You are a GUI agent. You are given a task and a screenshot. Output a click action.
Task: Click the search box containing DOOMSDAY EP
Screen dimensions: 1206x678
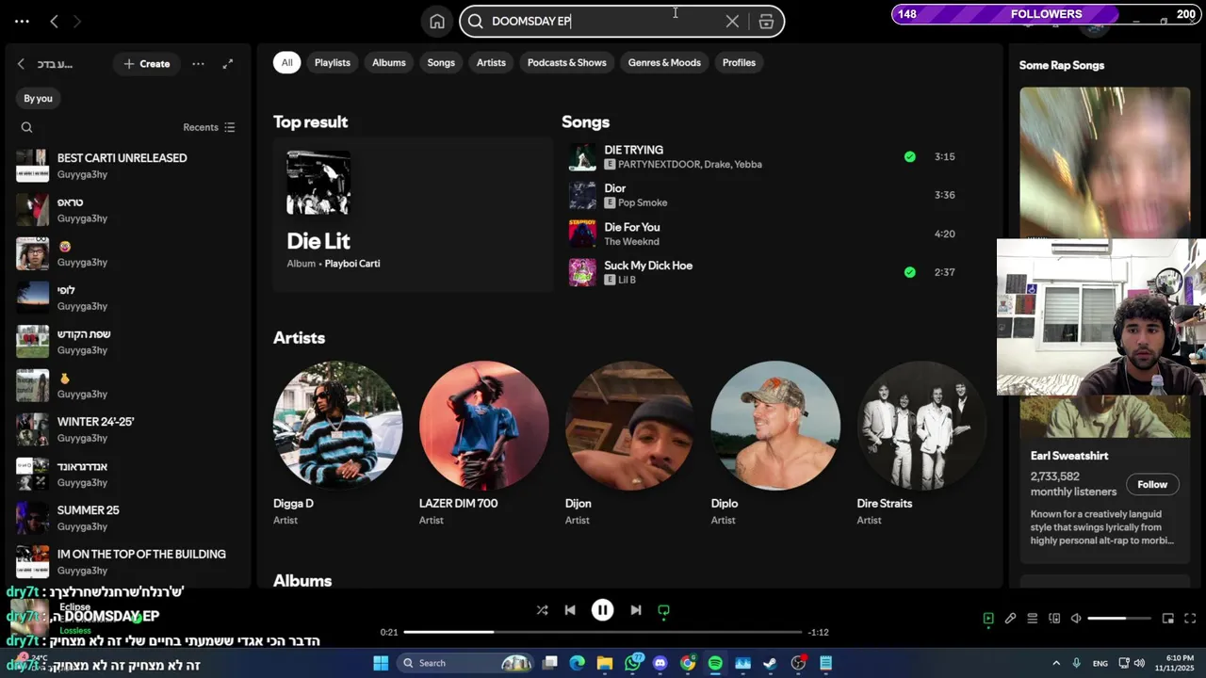[x=622, y=22]
